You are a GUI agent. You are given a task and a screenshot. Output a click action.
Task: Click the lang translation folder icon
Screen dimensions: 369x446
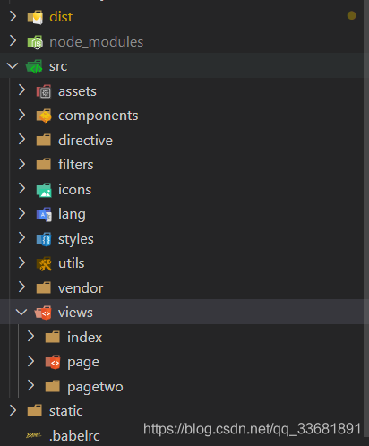click(x=44, y=214)
